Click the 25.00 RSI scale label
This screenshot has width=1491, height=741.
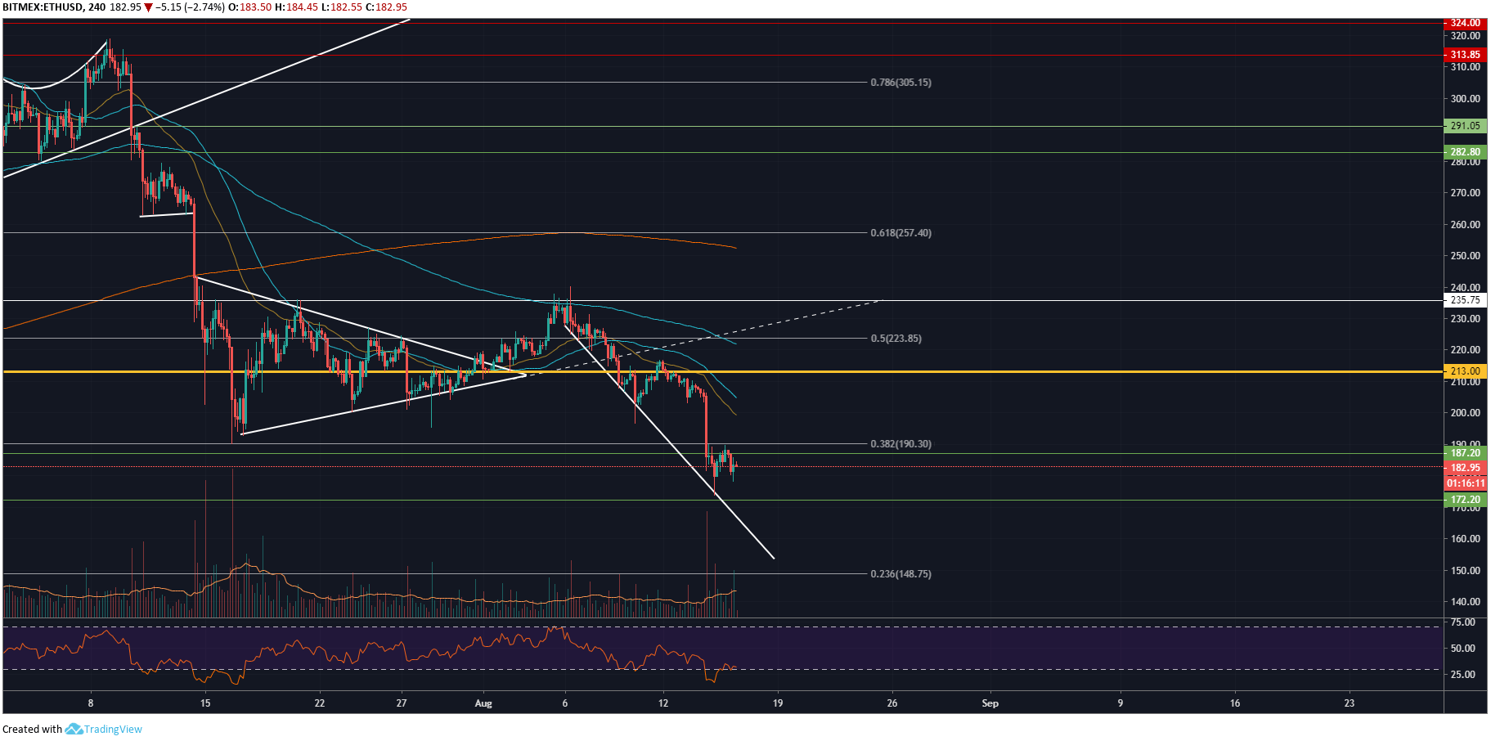tap(1463, 675)
